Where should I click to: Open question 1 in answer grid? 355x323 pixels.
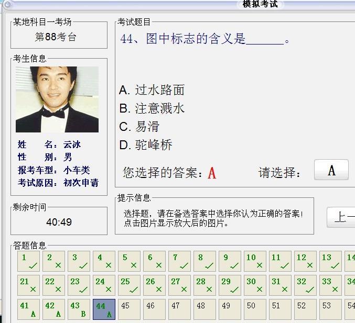point(28,261)
